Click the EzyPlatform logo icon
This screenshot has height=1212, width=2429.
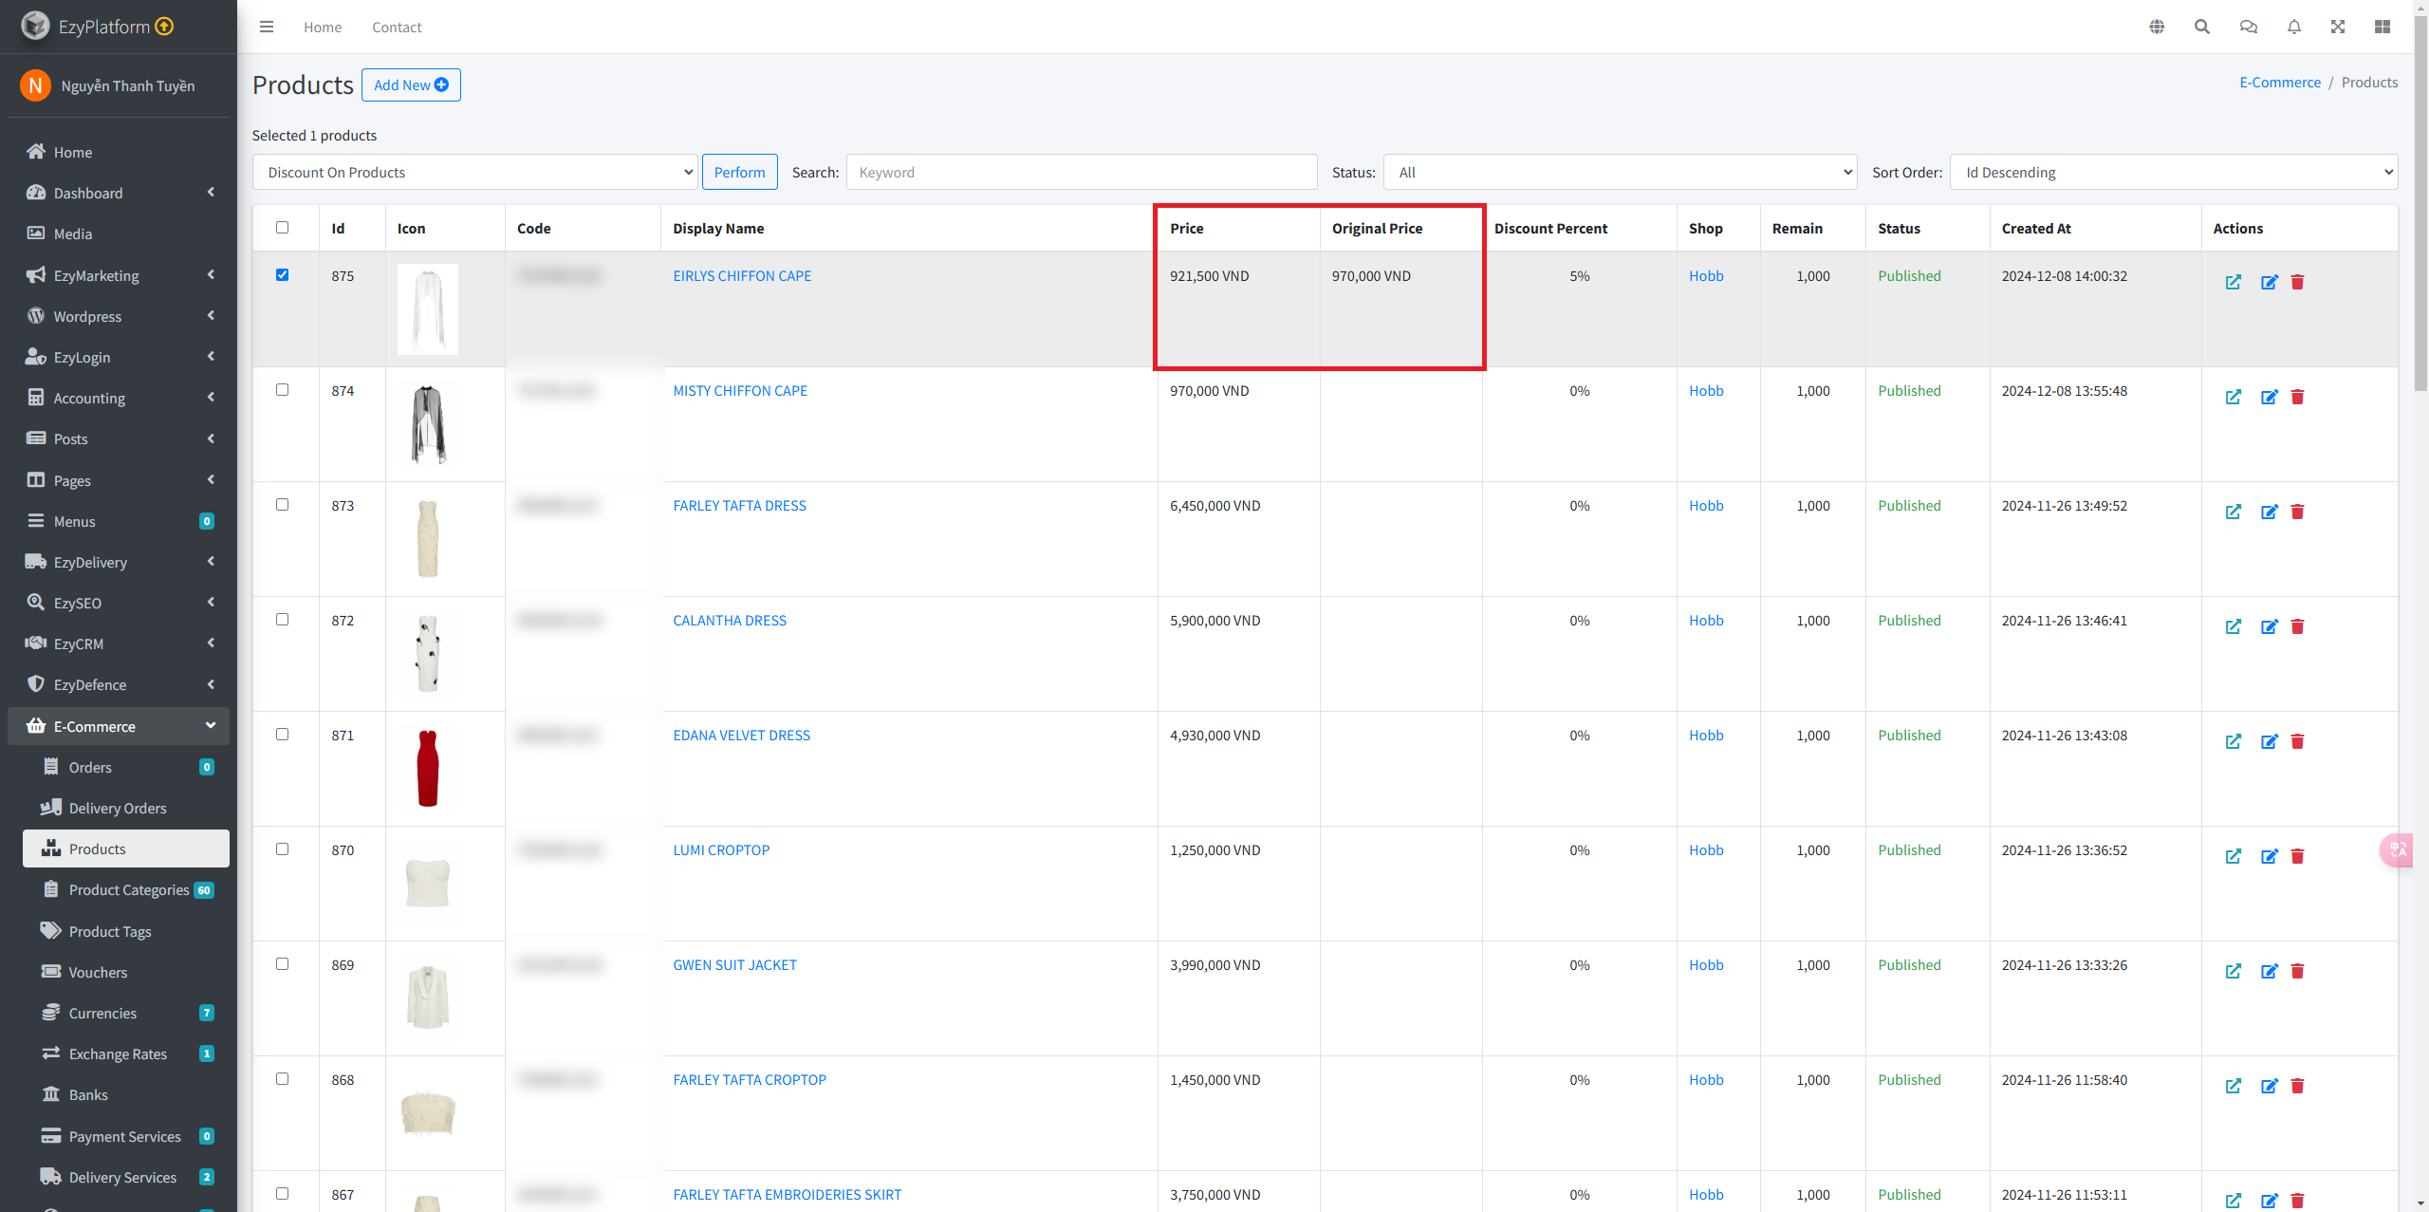[x=35, y=26]
